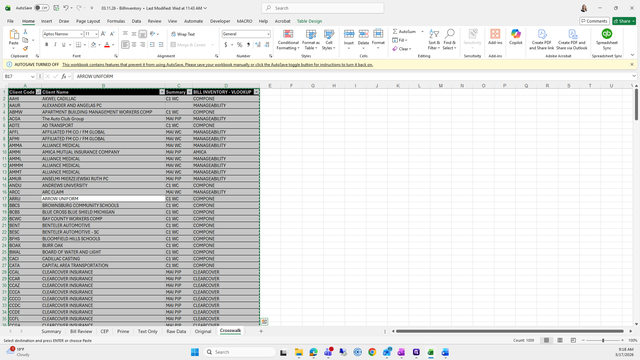The width and height of the screenshot is (640, 360).
Task: Click the Find & Select magnifier icon
Action: click(449, 34)
